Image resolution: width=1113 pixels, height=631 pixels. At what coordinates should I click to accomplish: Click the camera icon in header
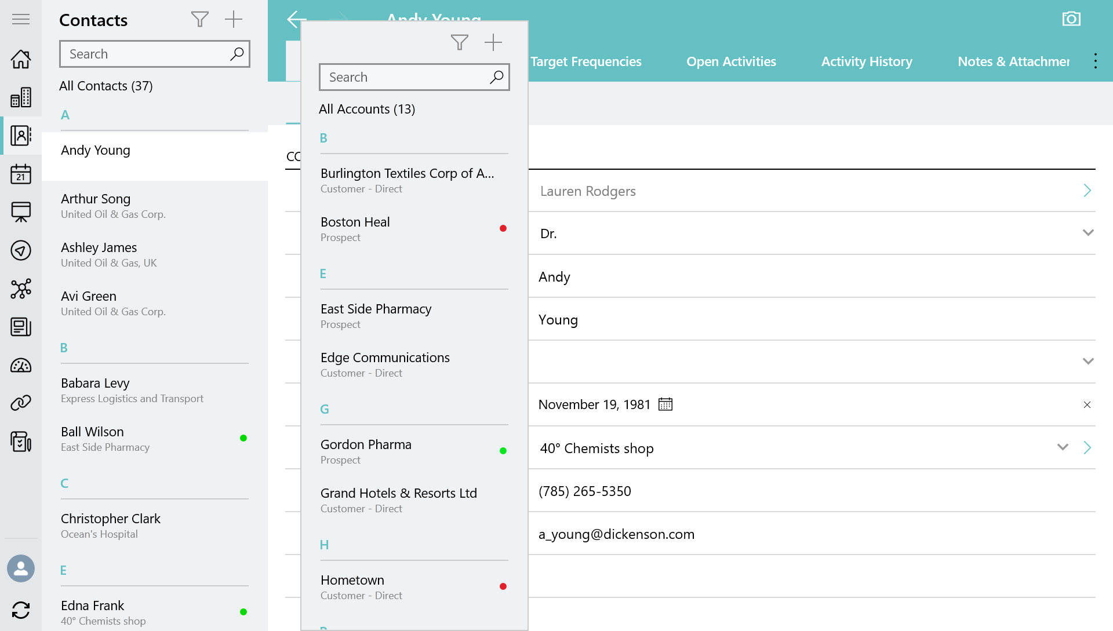(x=1071, y=19)
